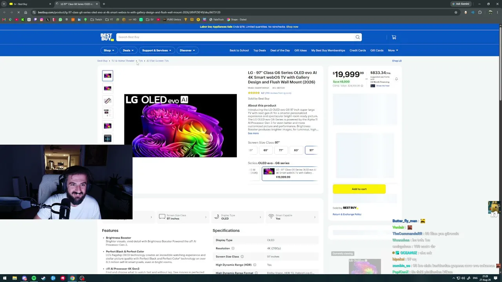502x282 pixels.
Task: Open the Shape - Dialed bookmark
Action: coord(236,20)
